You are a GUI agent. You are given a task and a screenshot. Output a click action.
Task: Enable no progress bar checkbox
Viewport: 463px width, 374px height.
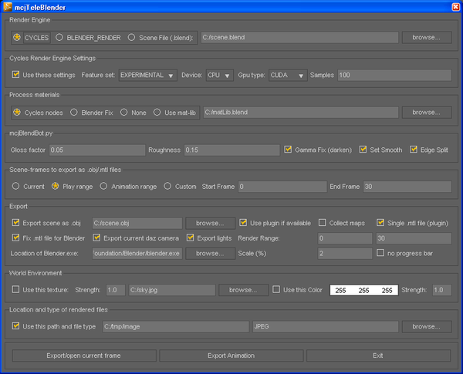[x=380, y=253]
